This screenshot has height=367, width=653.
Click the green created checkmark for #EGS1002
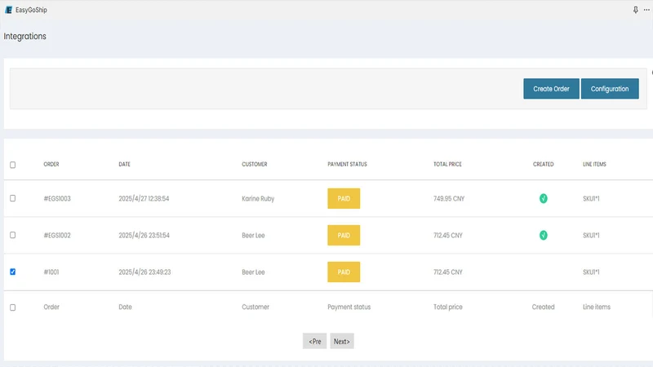pyautogui.click(x=543, y=235)
